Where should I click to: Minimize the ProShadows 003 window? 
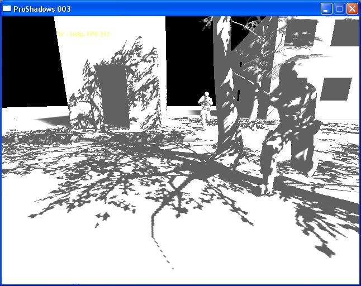(x=326, y=8)
